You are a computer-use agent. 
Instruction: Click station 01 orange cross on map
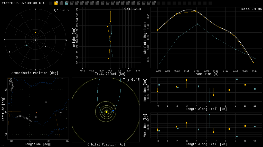pos(36,120)
